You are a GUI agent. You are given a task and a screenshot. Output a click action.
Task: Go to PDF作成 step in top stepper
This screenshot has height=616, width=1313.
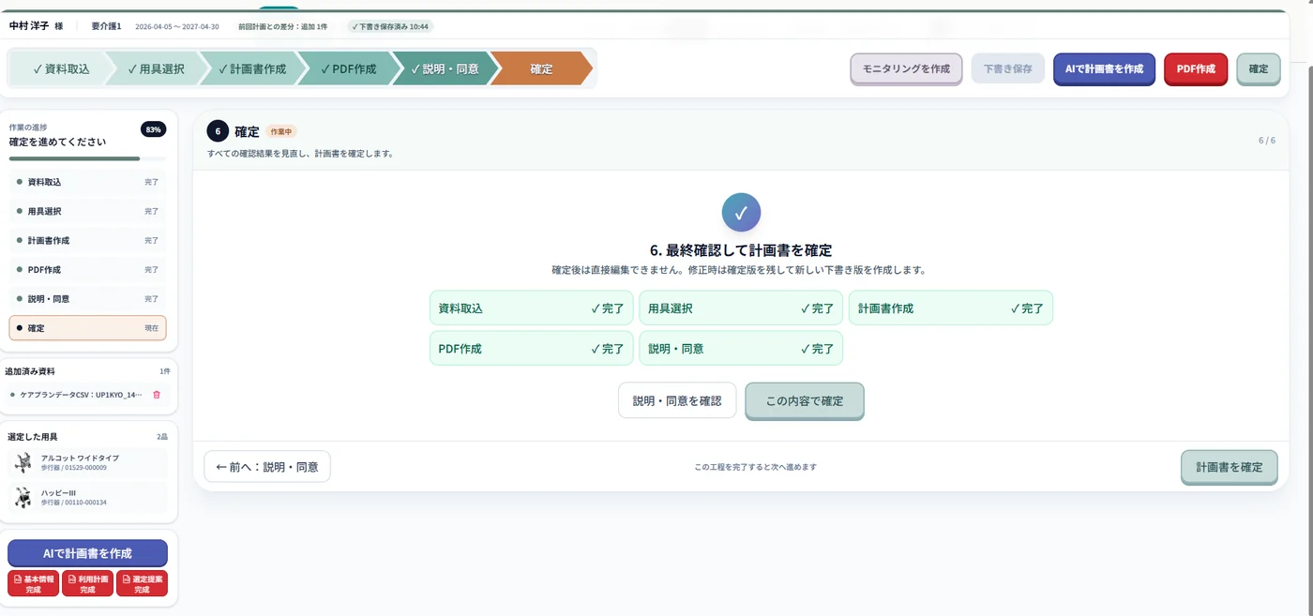pos(348,68)
